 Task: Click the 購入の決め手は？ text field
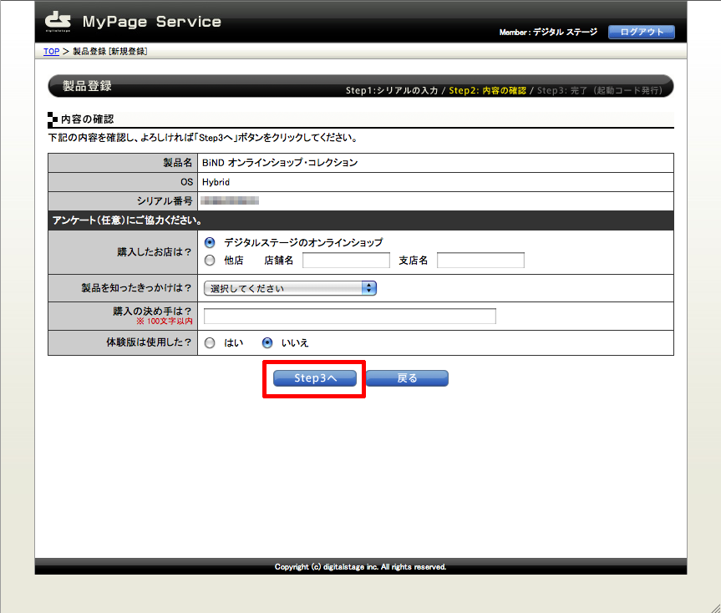click(350, 317)
